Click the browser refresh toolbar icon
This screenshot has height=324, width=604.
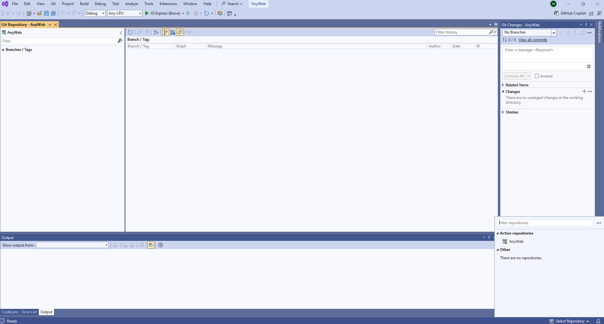(x=207, y=13)
